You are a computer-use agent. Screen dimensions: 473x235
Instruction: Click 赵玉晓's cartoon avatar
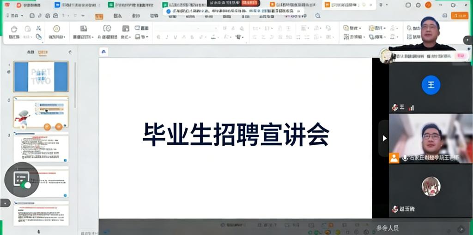pyautogui.click(x=431, y=187)
